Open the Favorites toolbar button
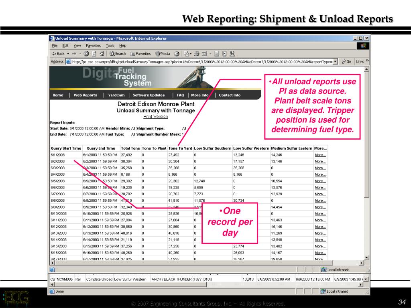The image size is (411, 308). [x=141, y=54]
